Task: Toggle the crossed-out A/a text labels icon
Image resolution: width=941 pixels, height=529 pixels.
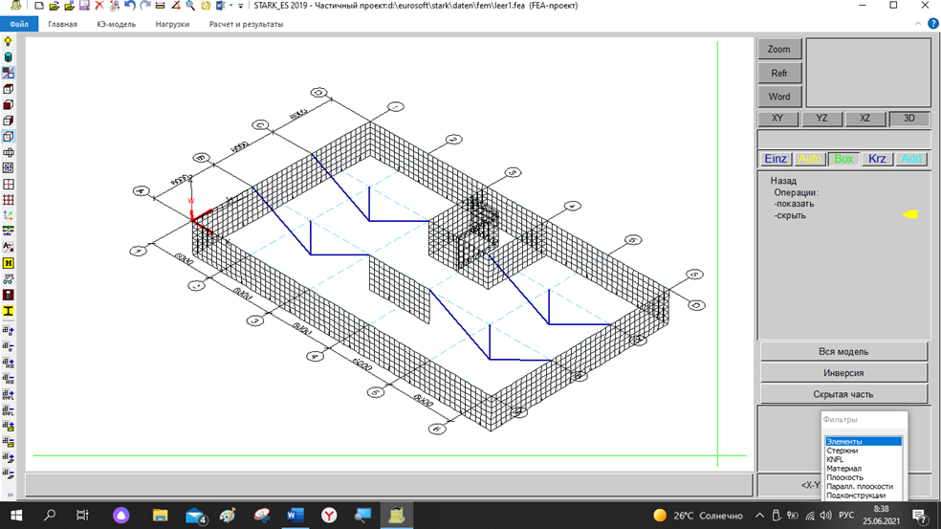Action: coord(9,248)
